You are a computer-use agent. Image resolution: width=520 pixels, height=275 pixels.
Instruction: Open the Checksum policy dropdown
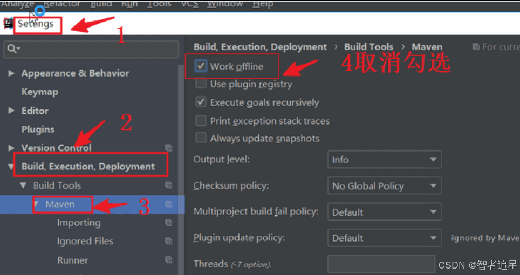click(x=385, y=186)
